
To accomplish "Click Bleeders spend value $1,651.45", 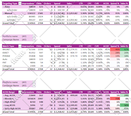I will point(59,99).
